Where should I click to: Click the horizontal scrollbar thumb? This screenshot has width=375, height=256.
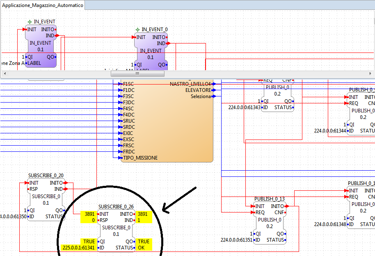[137, 74]
